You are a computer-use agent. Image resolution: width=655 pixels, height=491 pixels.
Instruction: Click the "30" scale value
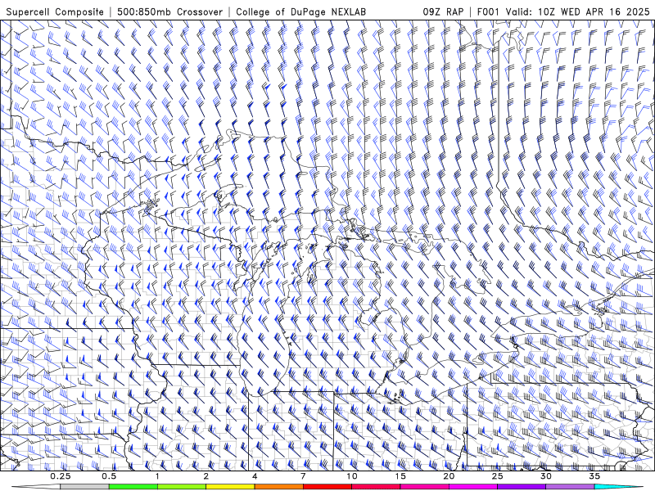pyautogui.click(x=545, y=476)
